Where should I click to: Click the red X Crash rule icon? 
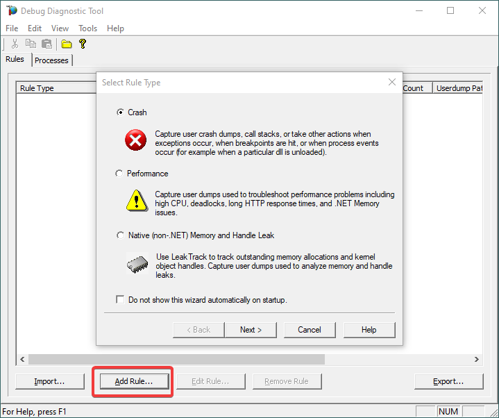click(135, 141)
